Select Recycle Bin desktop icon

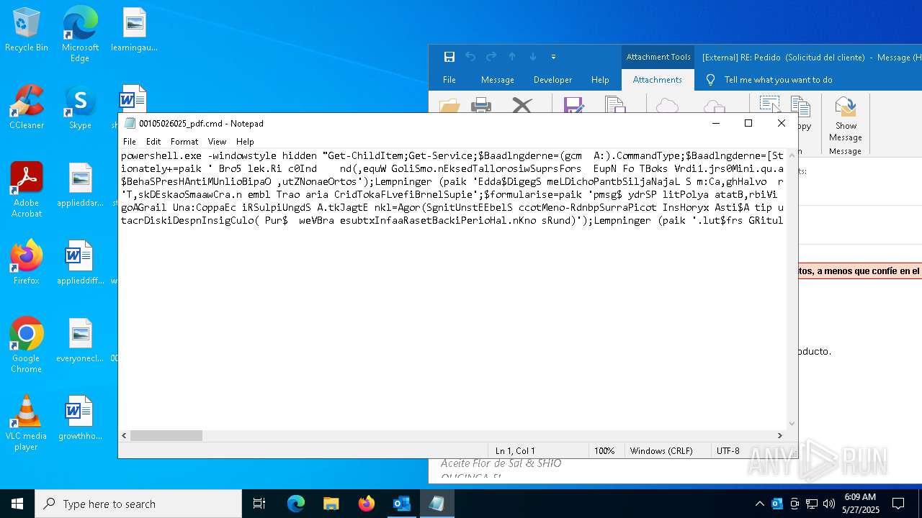[x=27, y=30]
